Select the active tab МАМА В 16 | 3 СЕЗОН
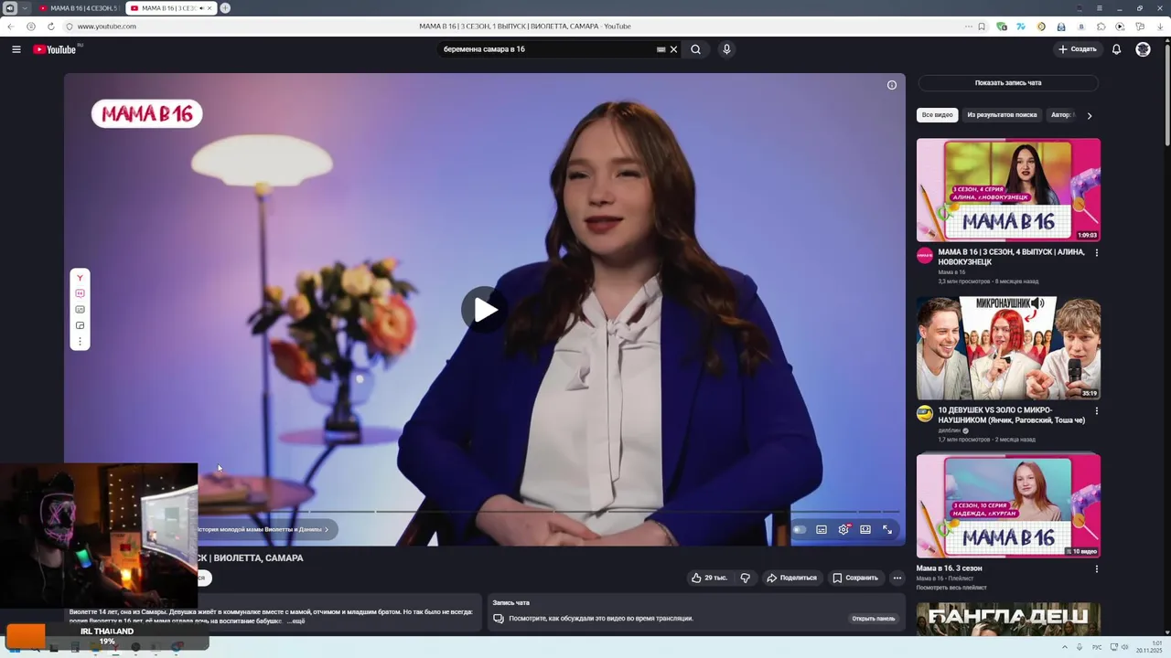1171x658 pixels. point(170,8)
